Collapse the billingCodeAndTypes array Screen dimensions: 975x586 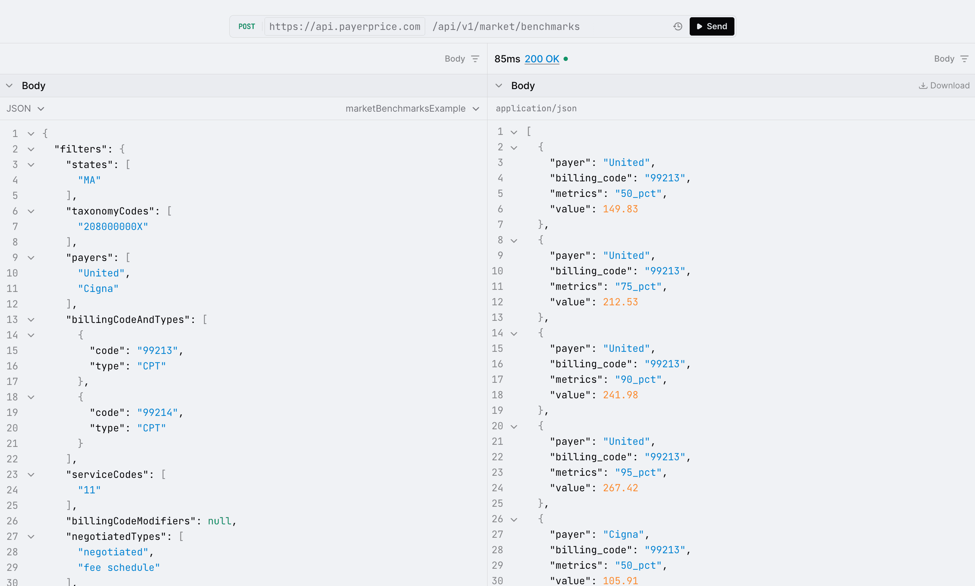31,319
